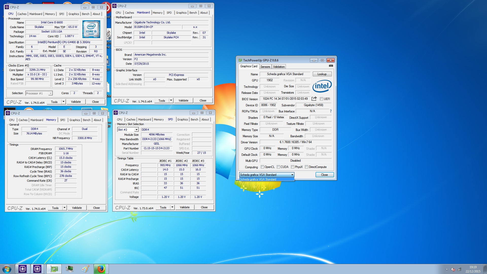Viewport: 487px width, 274px height.
Task: Click the DDR4-2133 Max Bandwidth field
Action: (156, 139)
